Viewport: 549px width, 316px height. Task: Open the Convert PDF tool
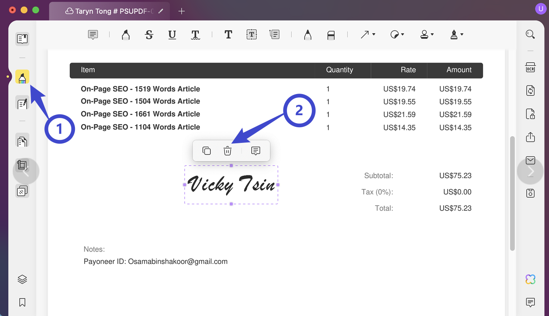tap(530, 90)
